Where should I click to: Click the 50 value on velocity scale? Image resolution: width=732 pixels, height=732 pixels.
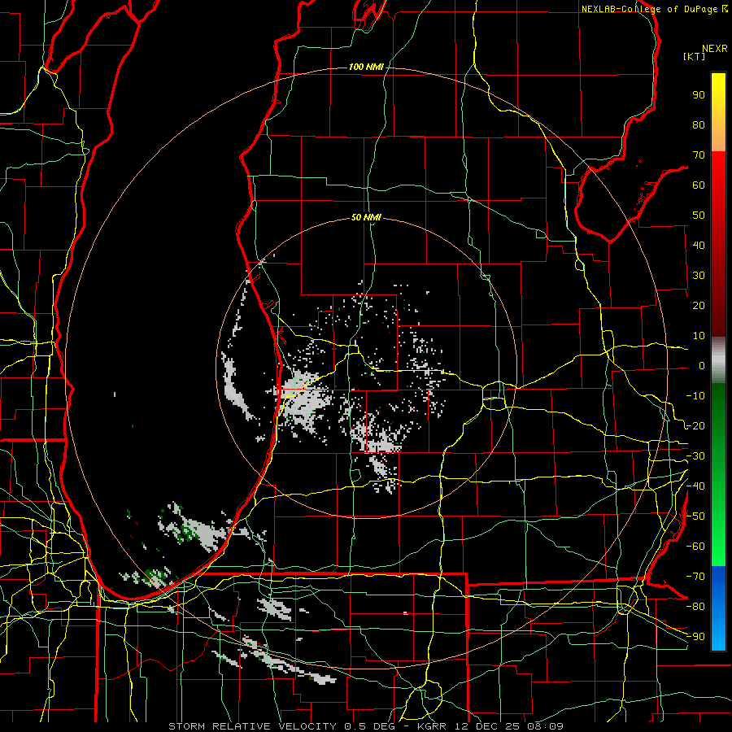tap(699, 216)
